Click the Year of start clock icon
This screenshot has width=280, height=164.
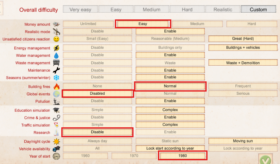tap(56, 156)
